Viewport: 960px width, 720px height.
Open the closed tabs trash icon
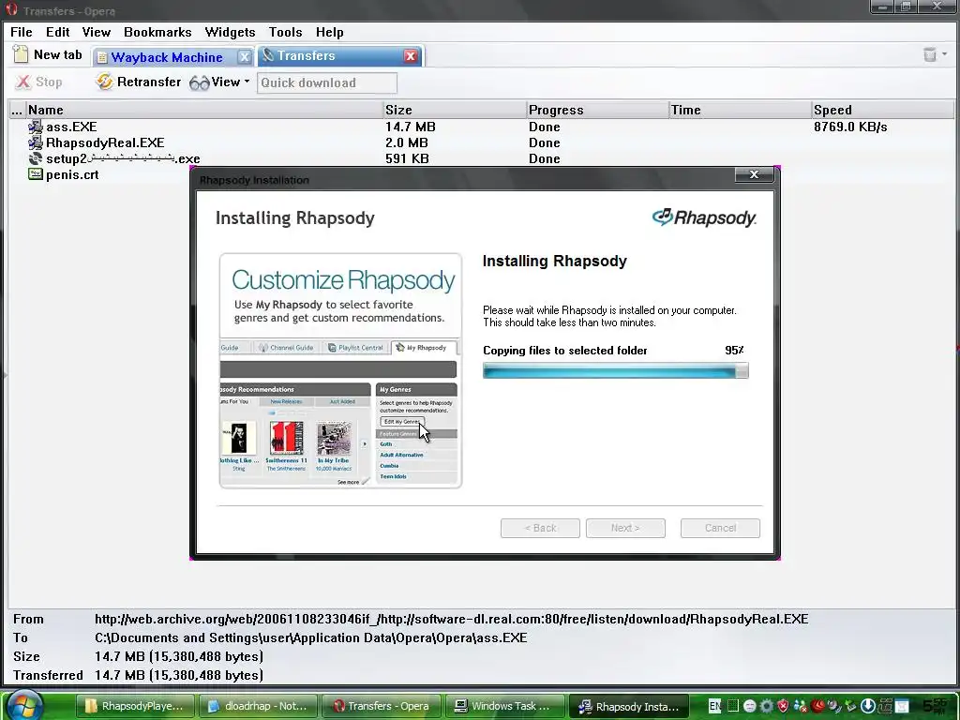click(930, 54)
